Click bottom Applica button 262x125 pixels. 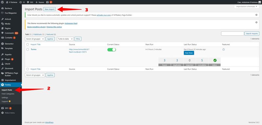50,75
